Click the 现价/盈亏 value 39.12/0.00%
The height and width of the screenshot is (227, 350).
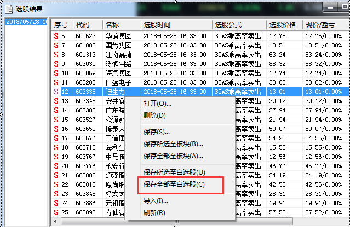click(324, 101)
